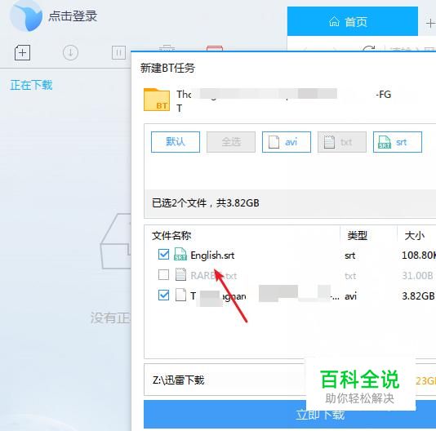Image resolution: width=436 pixels, height=431 pixels.
Task: Filter by srt file type
Action: 398,142
